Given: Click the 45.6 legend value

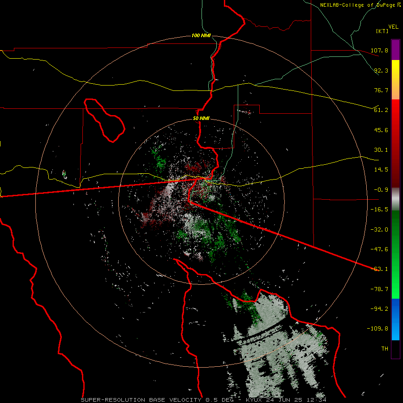Looking at the screenshot, I should (x=381, y=130).
